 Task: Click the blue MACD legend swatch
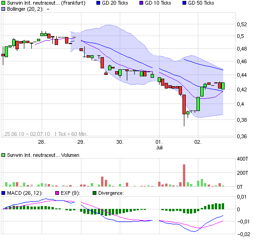[3, 193]
